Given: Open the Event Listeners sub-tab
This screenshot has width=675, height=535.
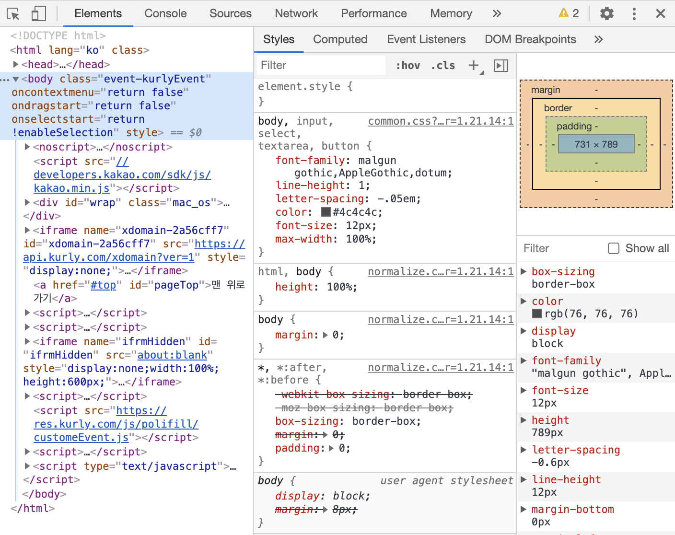Looking at the screenshot, I should click(426, 39).
